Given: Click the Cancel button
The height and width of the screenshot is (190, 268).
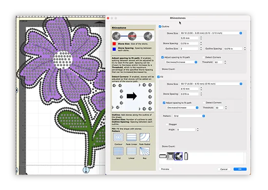Looking at the screenshot, I should click(224, 169).
